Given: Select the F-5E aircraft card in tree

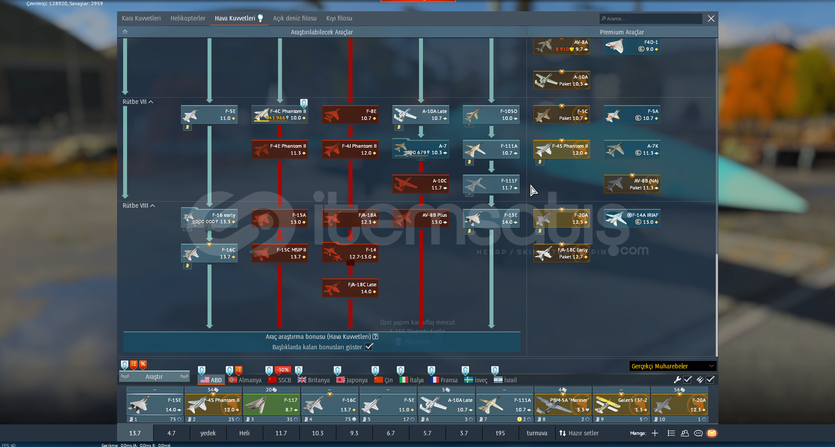Looking at the screenshot, I should 209,115.
